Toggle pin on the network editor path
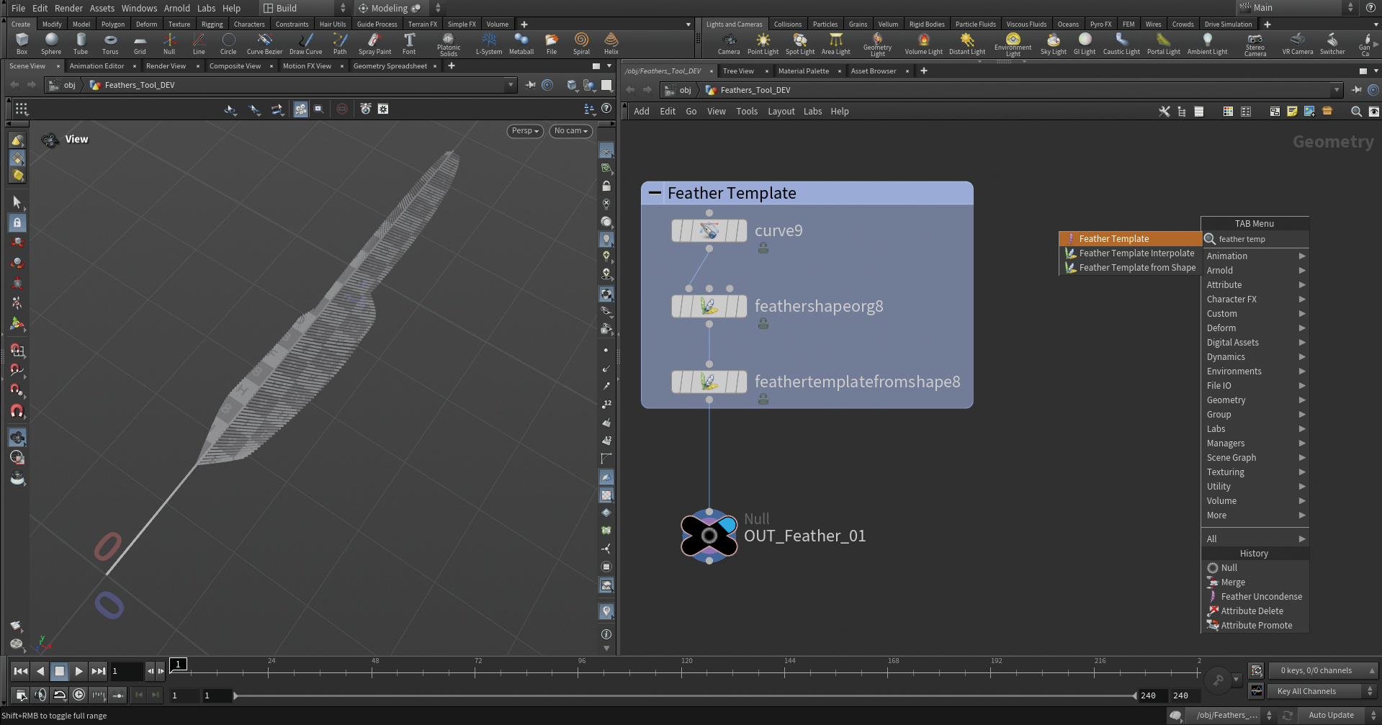Image resolution: width=1382 pixels, height=725 pixels. [1357, 90]
